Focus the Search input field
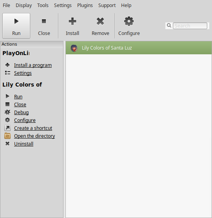The image size is (212, 218). pyautogui.click(x=190, y=26)
